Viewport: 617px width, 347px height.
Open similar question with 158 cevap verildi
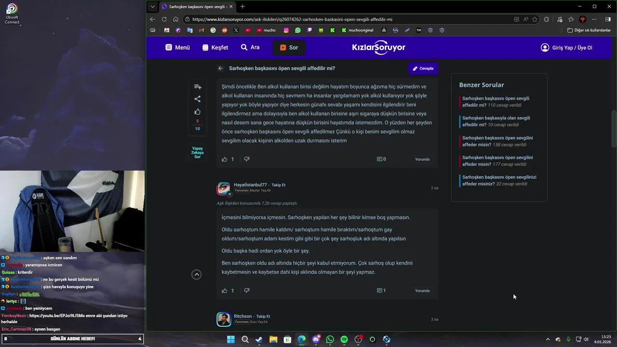498,141
